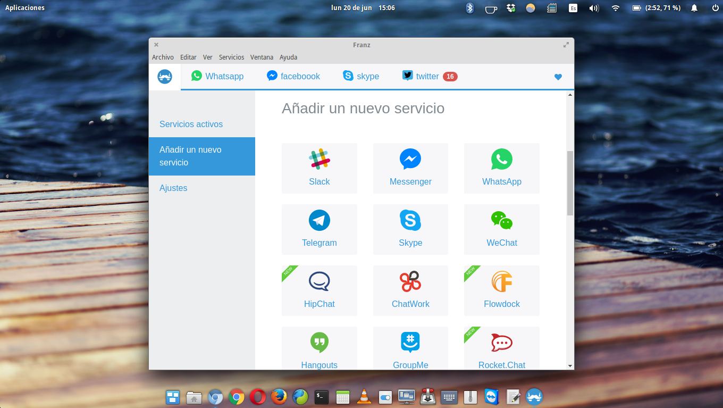Image resolution: width=723 pixels, height=408 pixels.
Task: Click the orange-blue circle tray icon
Action: click(531, 8)
